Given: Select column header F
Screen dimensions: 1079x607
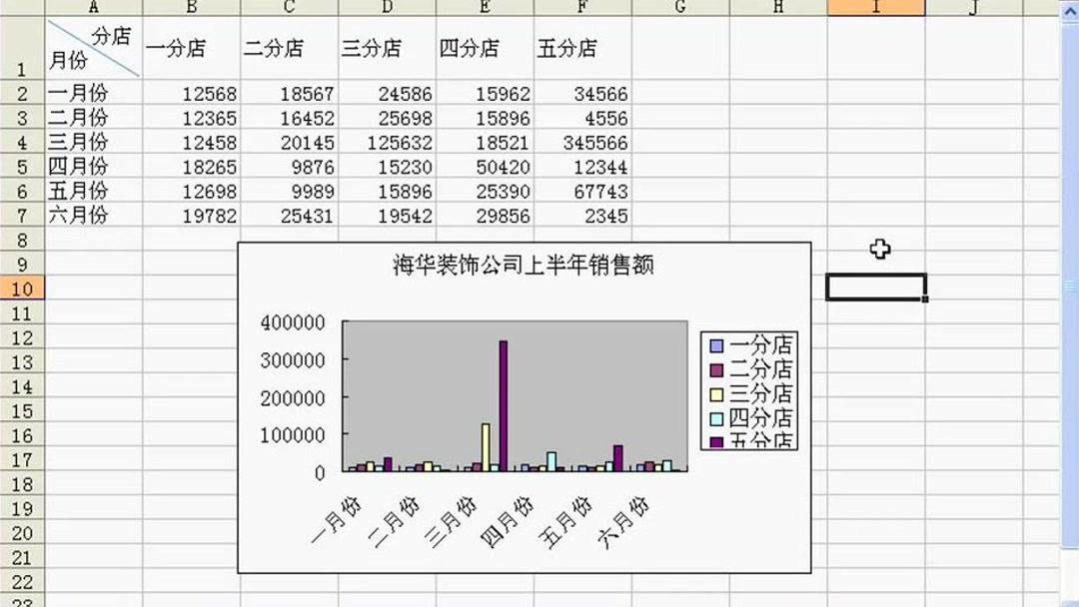Looking at the screenshot, I should [x=581, y=7].
